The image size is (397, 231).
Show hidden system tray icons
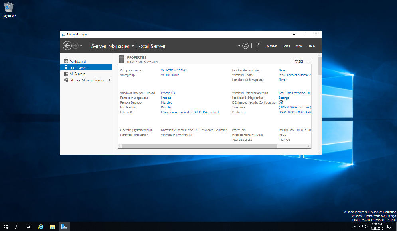(x=354, y=226)
